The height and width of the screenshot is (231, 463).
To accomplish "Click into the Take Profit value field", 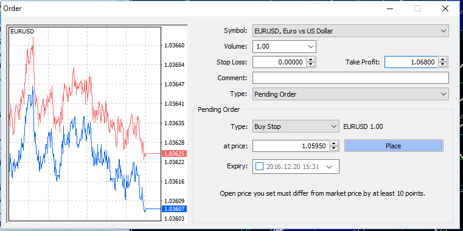I will click(x=411, y=62).
